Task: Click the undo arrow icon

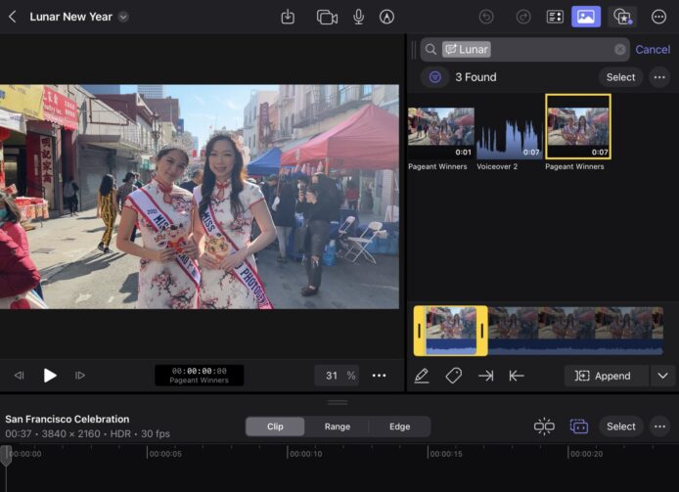Action: click(x=486, y=17)
